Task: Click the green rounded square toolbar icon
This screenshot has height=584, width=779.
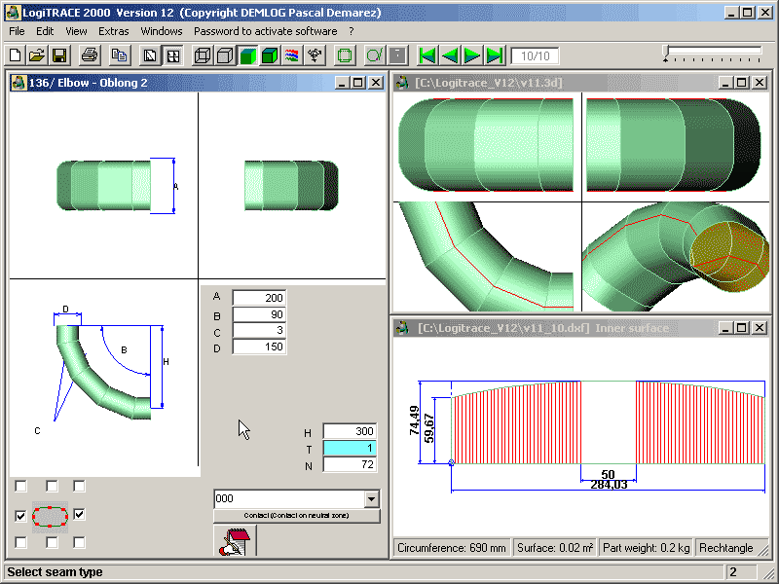Action: click(x=345, y=55)
